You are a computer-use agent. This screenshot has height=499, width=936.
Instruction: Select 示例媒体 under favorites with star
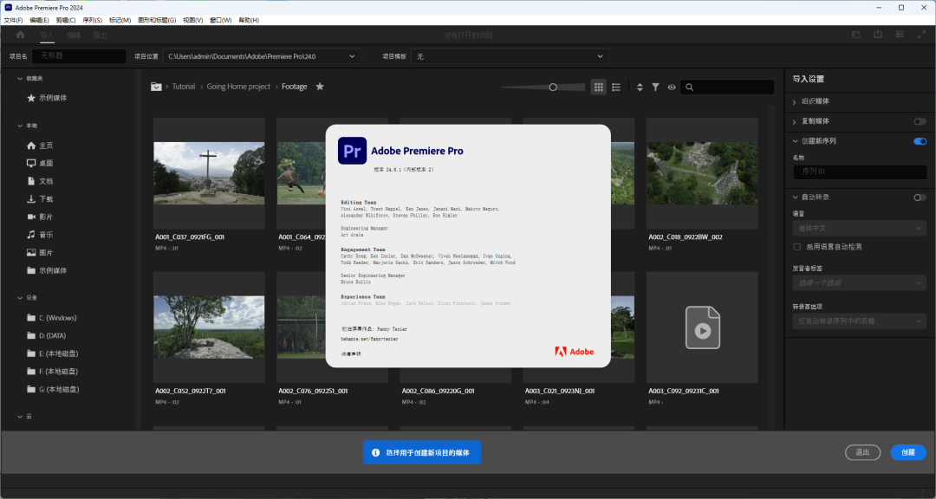[47, 98]
